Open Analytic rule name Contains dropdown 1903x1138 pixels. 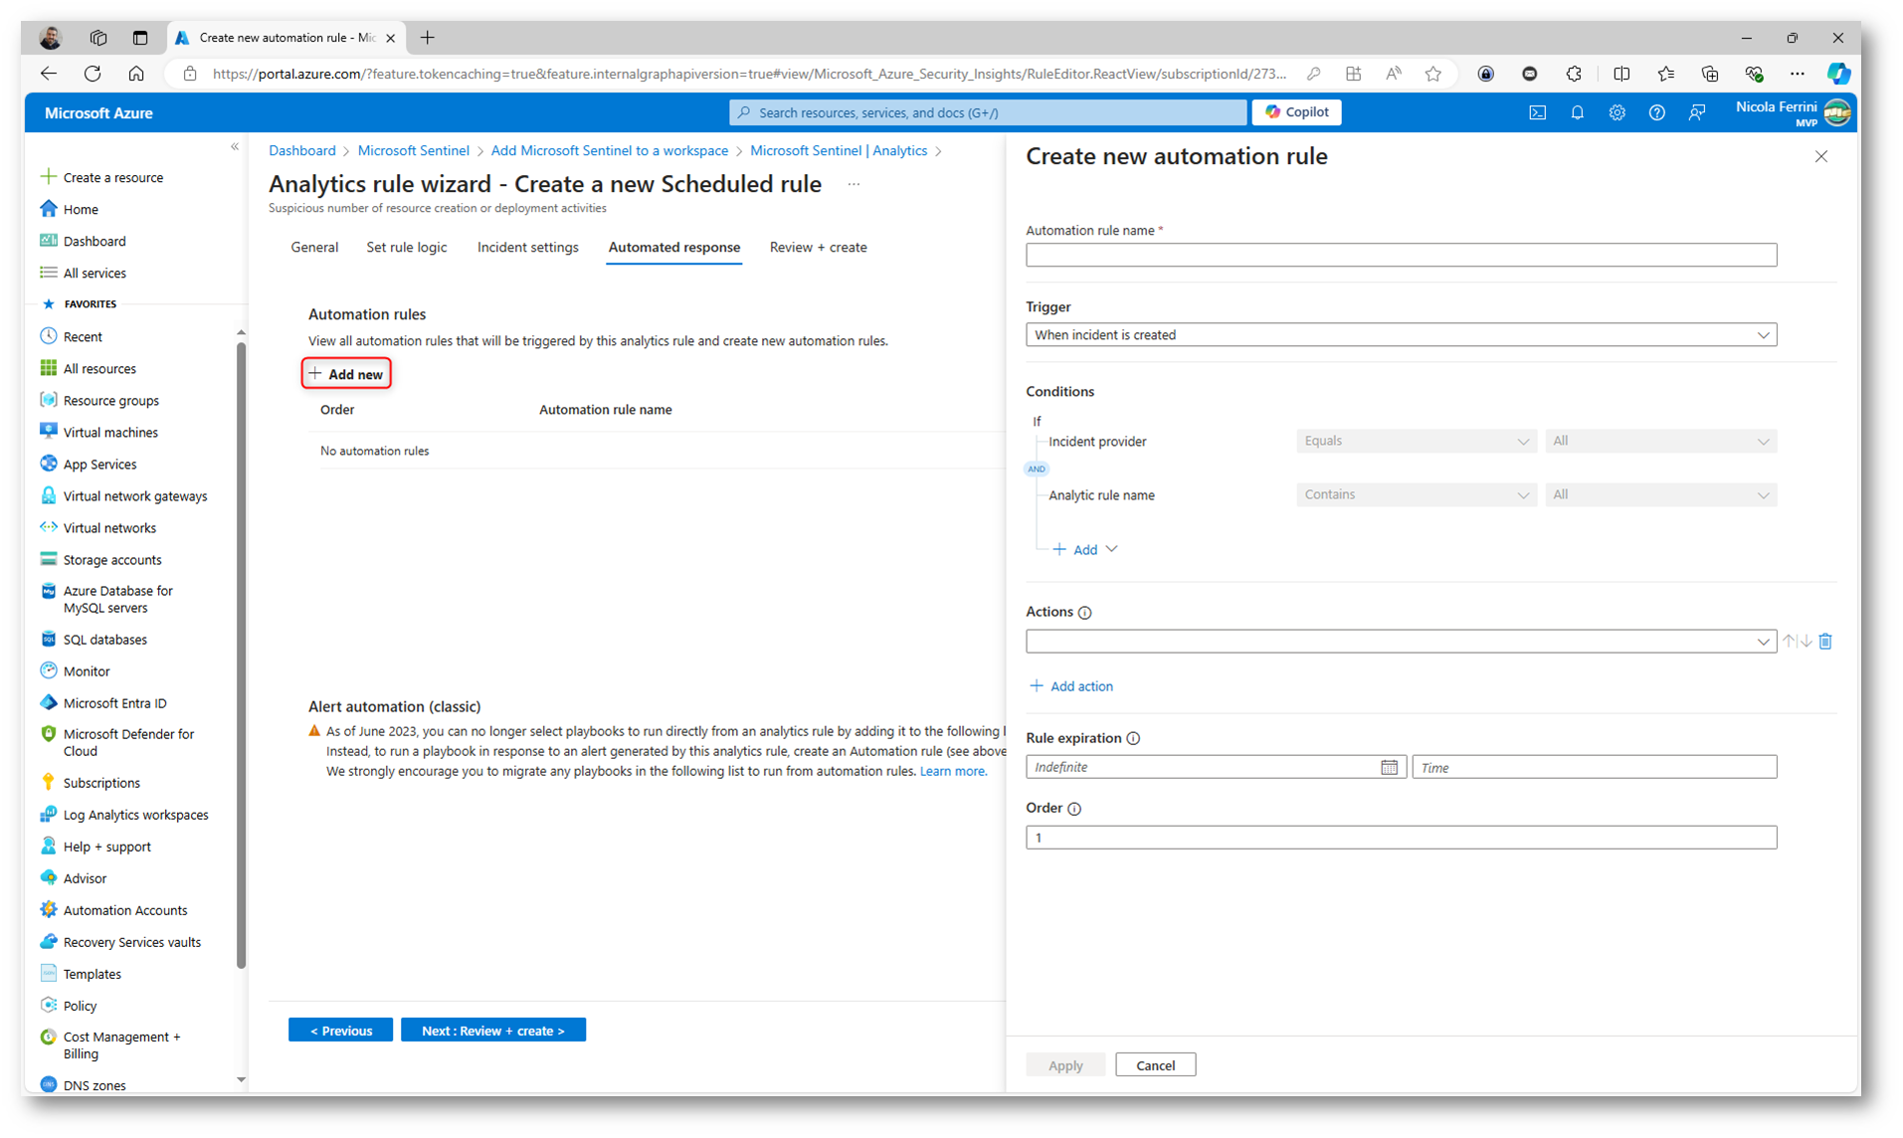point(1416,494)
